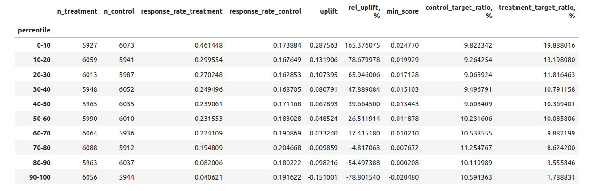Click the rel_uplift value 165.376075

362,46
